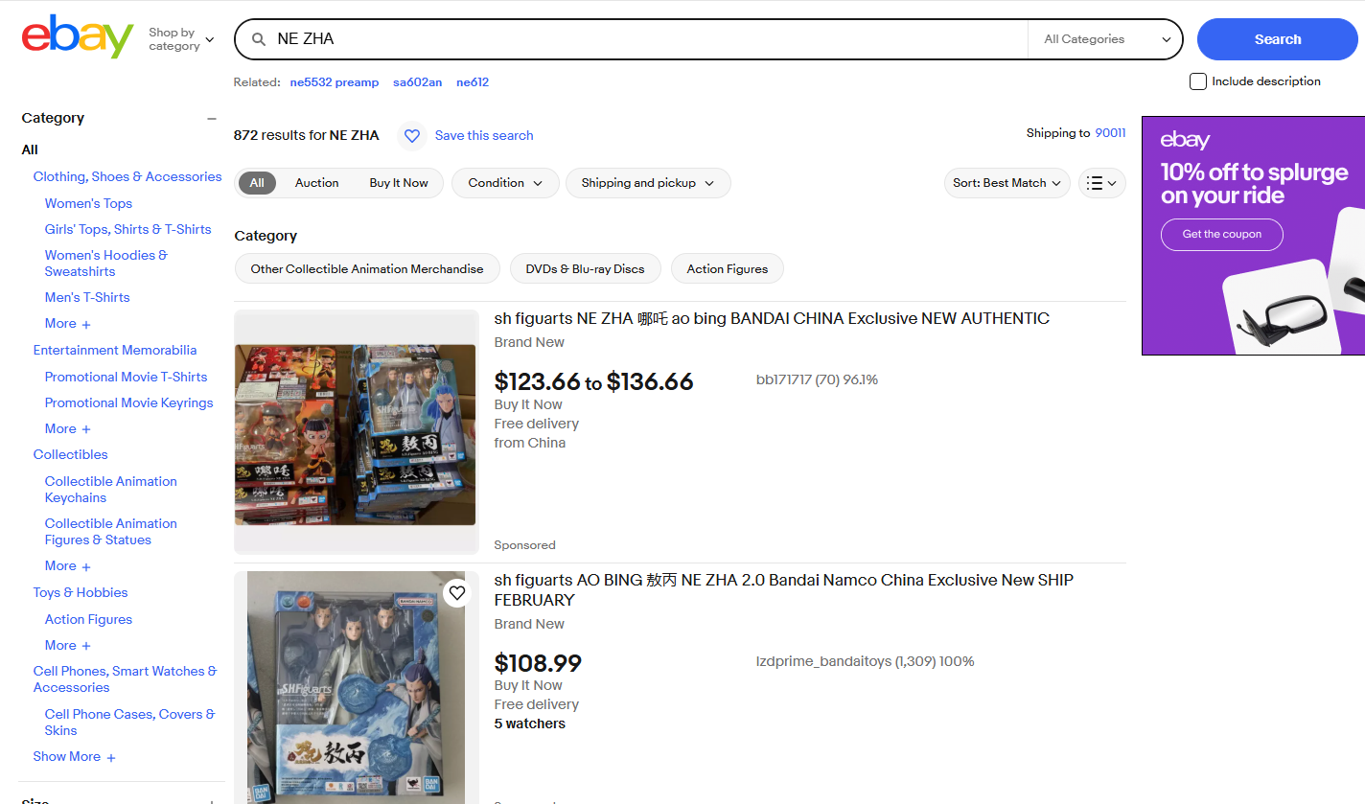Open Women's Tops category link

pyautogui.click(x=88, y=203)
